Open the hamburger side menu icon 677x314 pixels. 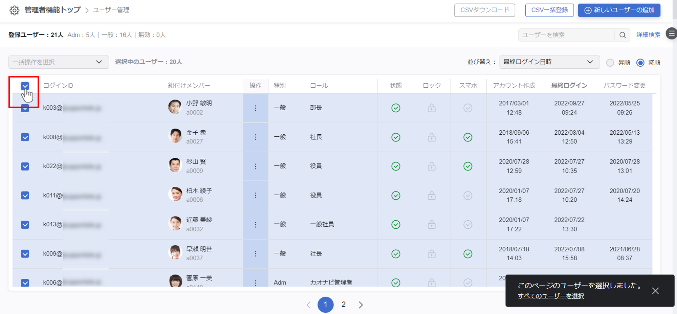click(672, 33)
